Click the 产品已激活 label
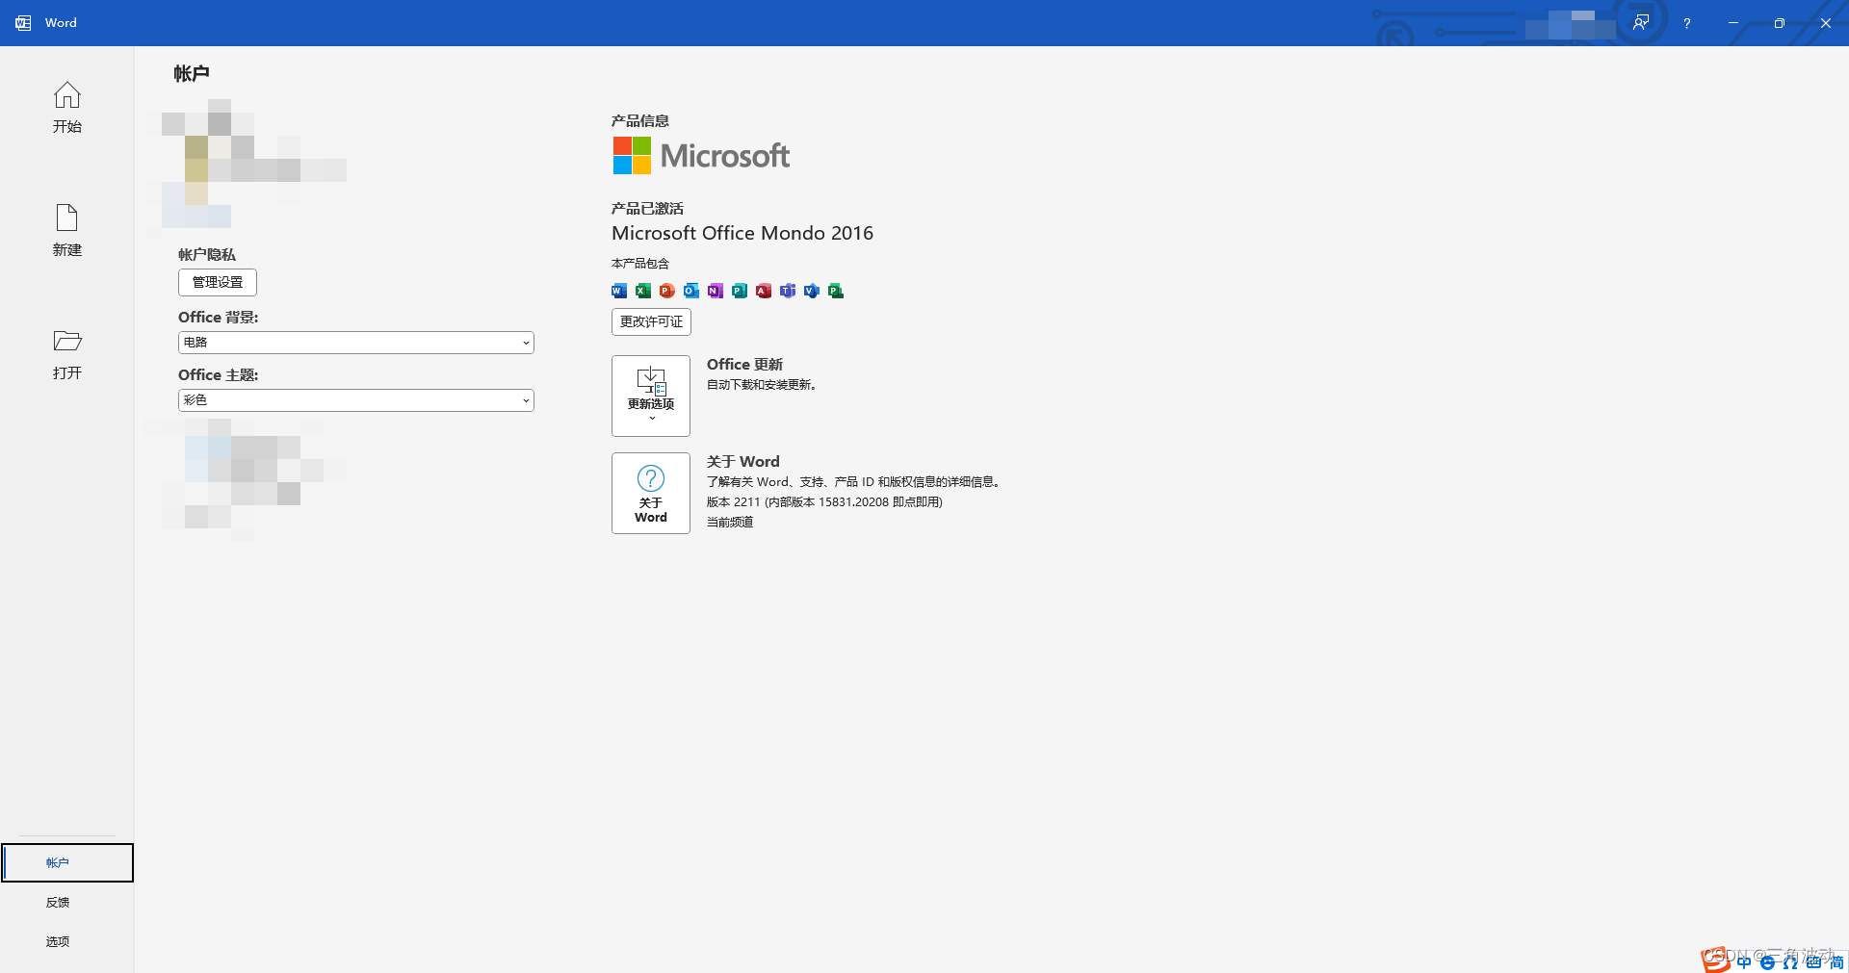1849x973 pixels. click(x=647, y=209)
